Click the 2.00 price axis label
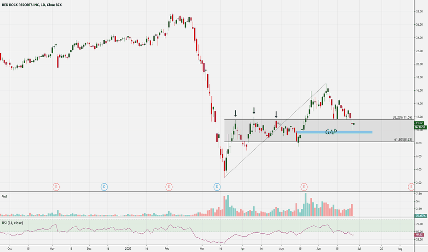This screenshot has width=428, height=252. tap(420, 183)
